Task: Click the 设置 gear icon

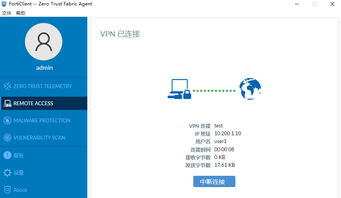Action: click(7, 173)
